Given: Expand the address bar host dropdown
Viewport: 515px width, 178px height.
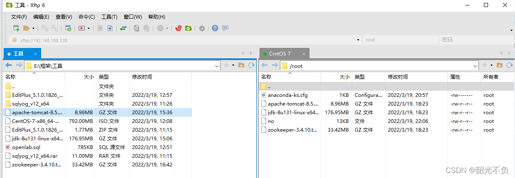Looking at the screenshot, I should [358, 40].
